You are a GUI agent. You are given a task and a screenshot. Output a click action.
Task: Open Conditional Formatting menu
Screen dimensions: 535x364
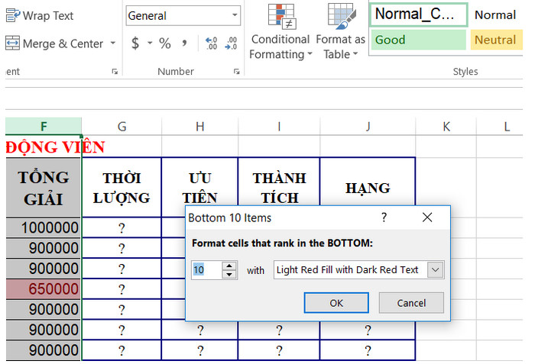[x=280, y=31]
